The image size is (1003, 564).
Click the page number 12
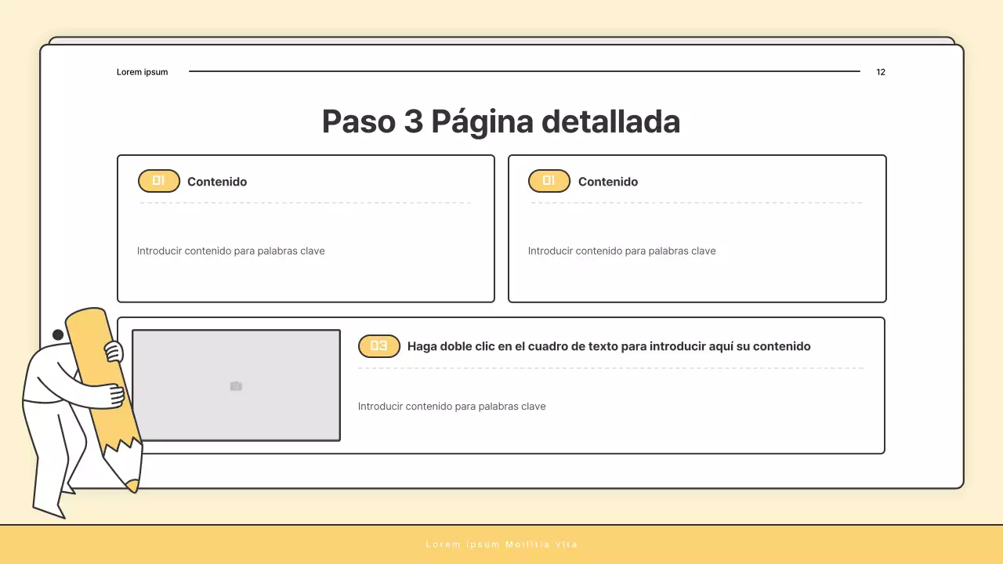[x=880, y=71]
